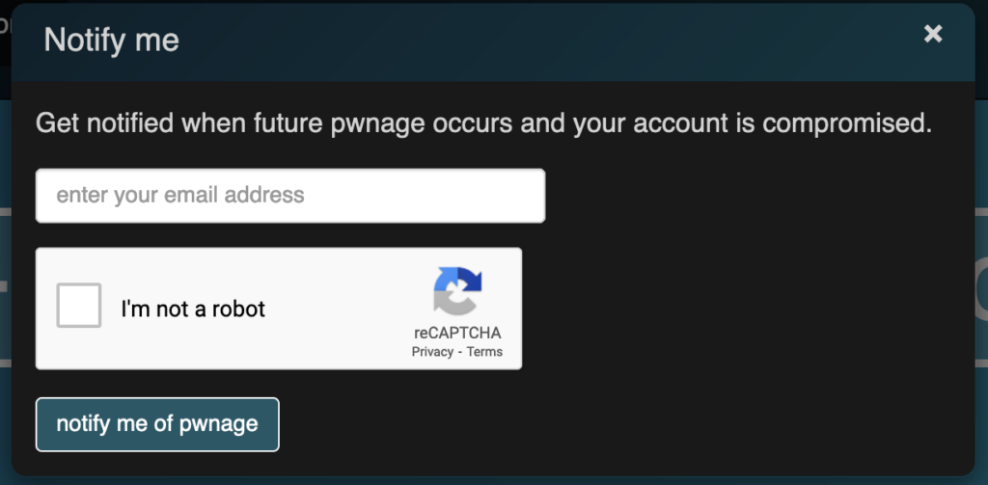Click the word pwnage in description
The height and width of the screenshot is (485, 988).
click(x=378, y=123)
